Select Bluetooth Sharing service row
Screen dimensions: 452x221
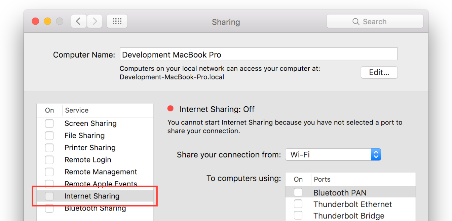click(x=95, y=209)
